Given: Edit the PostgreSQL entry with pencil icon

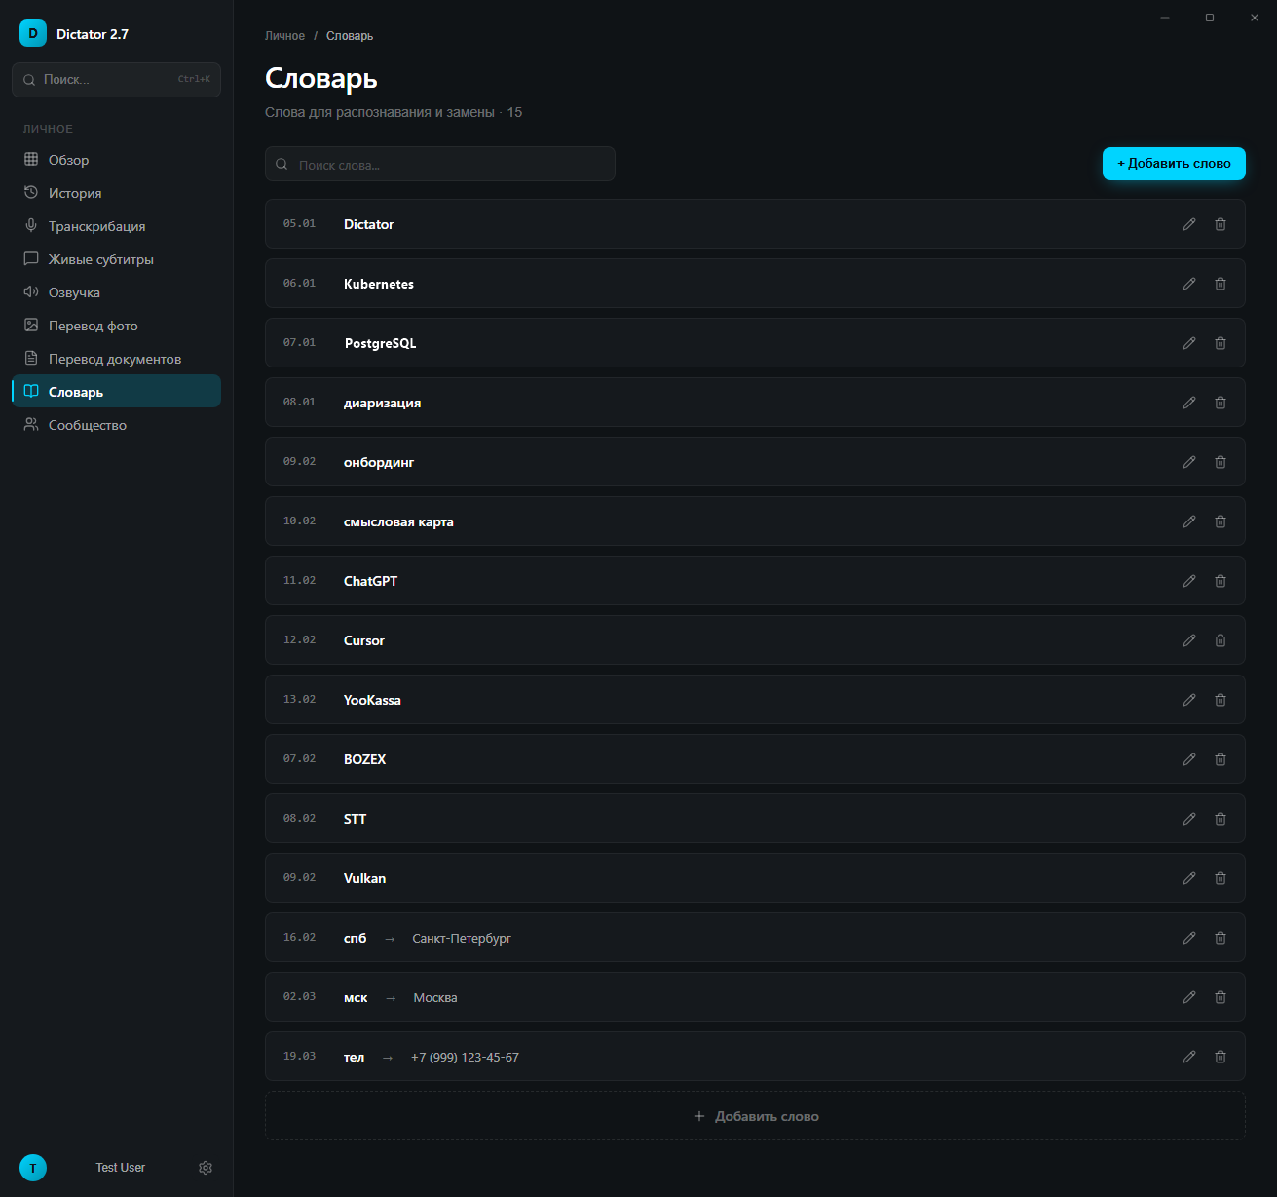Looking at the screenshot, I should (1189, 343).
